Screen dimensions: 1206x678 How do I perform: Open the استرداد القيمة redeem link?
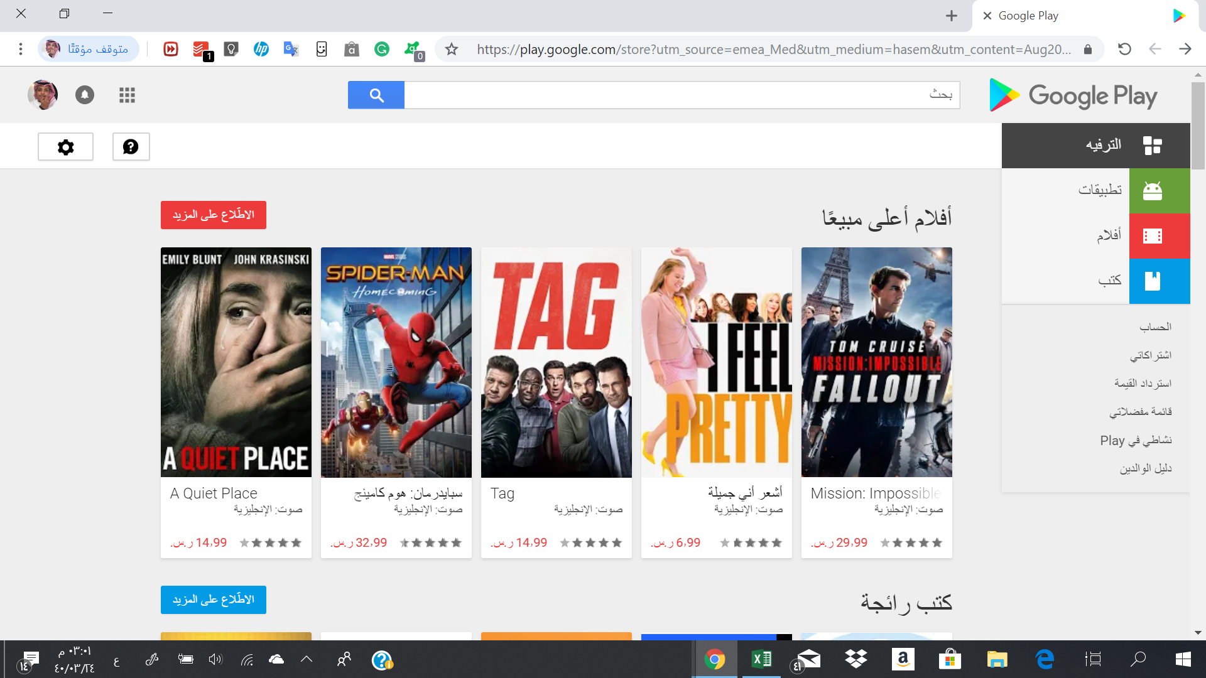click(x=1143, y=383)
